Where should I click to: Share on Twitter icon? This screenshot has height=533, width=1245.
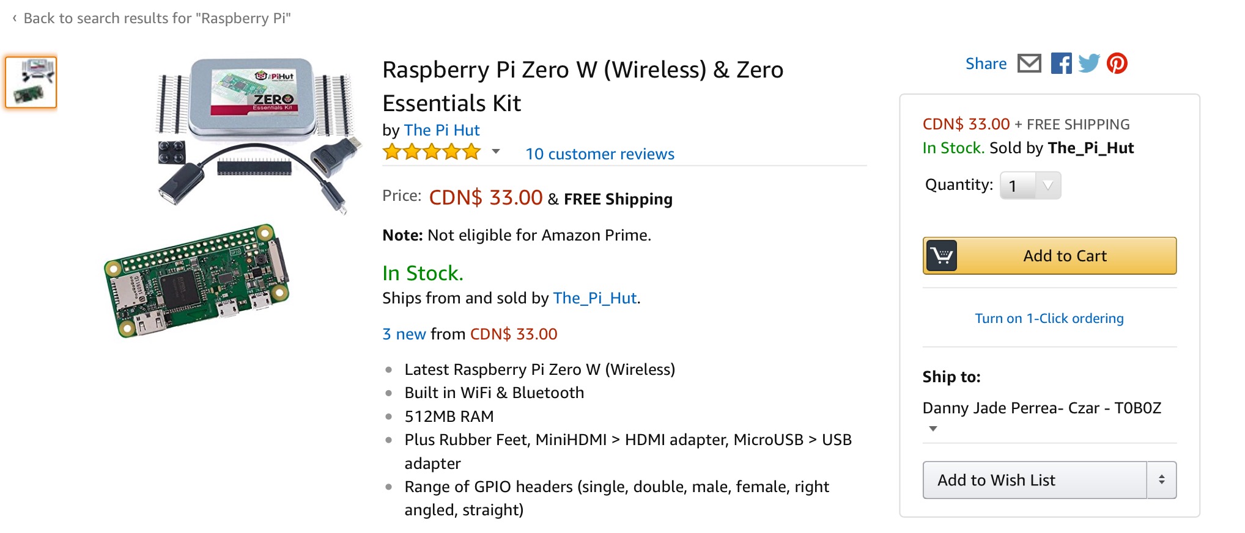tap(1089, 63)
